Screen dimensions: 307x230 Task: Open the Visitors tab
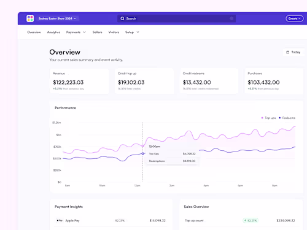pos(114,32)
